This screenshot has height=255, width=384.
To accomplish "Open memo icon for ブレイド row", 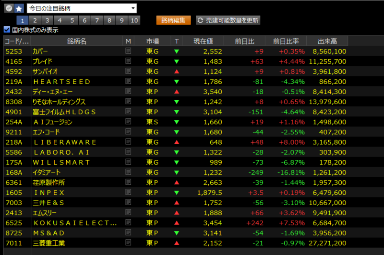I will click(x=128, y=61).
